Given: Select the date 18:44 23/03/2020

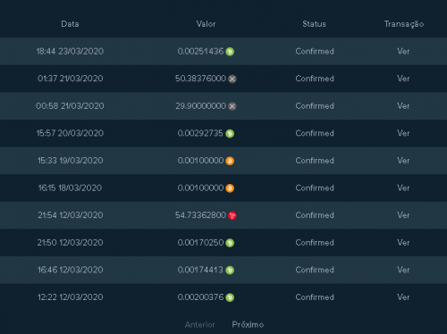Looking at the screenshot, I should (x=70, y=51).
